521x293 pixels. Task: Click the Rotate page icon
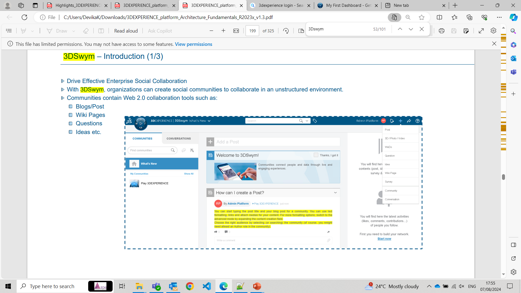(x=286, y=31)
